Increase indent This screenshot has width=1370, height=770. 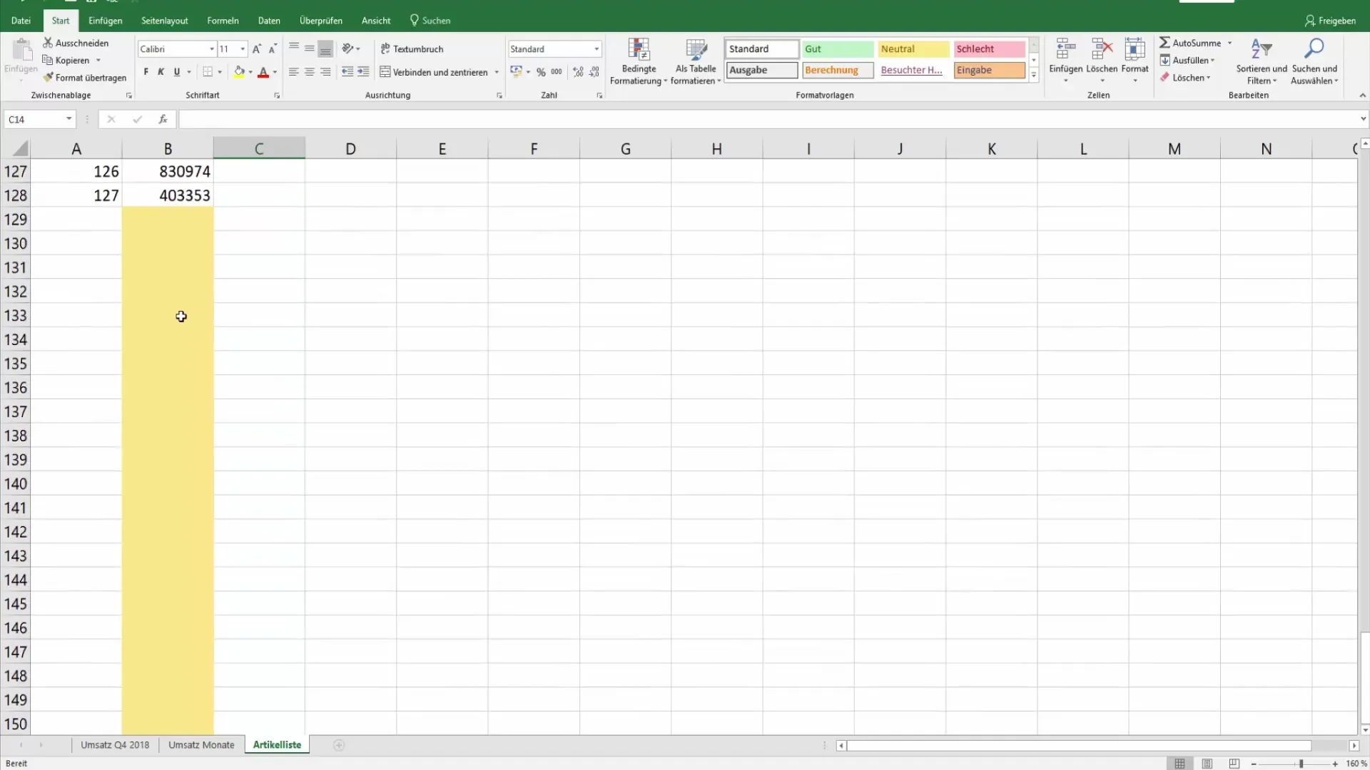coord(363,72)
